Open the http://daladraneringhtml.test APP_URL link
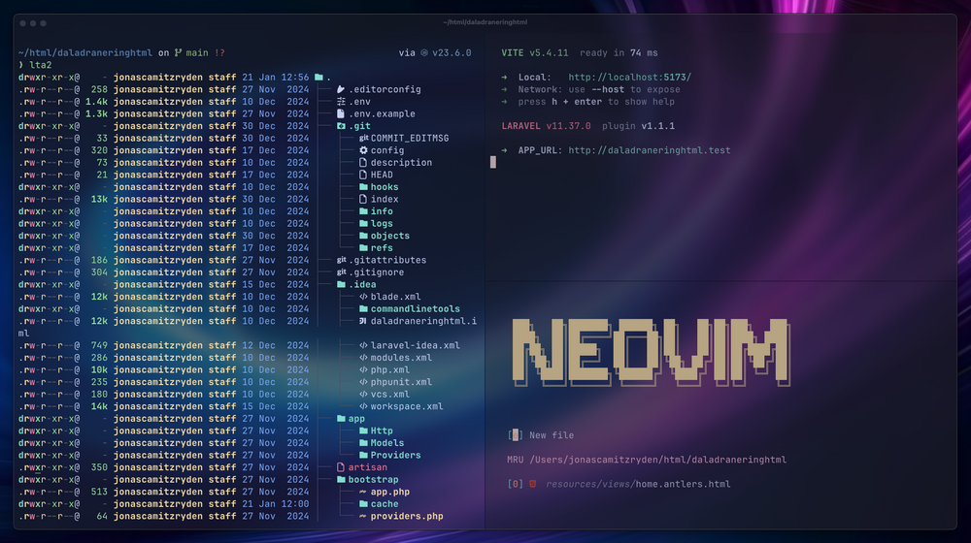This screenshot has width=971, height=543. point(649,150)
